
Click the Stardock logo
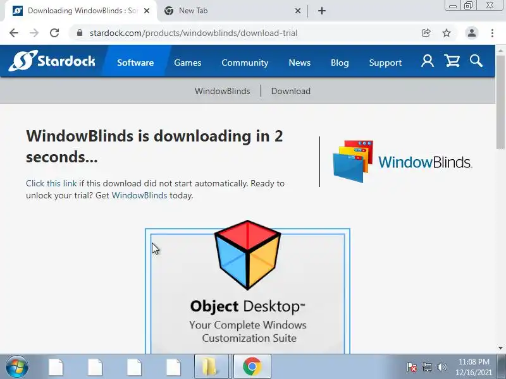[x=52, y=61]
